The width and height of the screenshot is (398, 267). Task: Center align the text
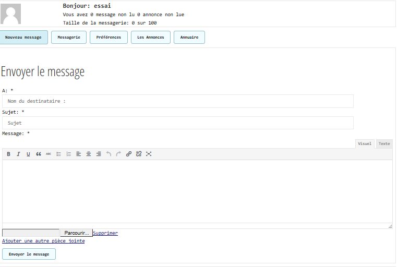pos(89,154)
